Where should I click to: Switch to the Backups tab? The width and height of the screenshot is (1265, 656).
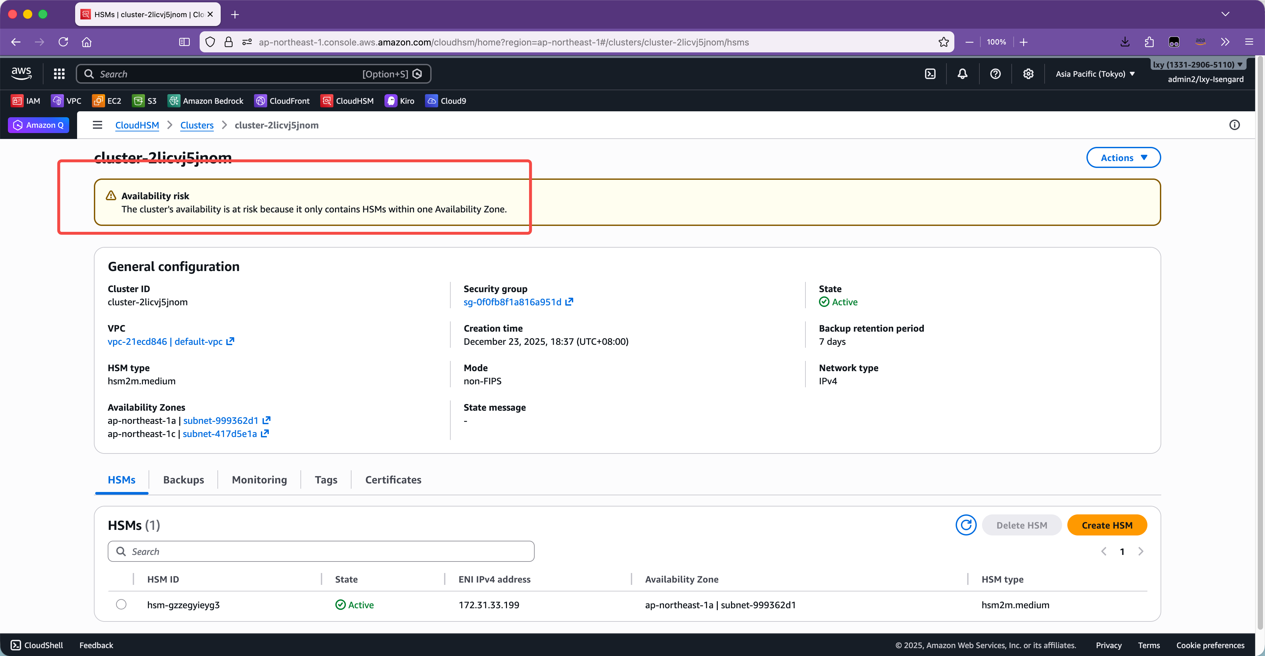[x=183, y=480]
